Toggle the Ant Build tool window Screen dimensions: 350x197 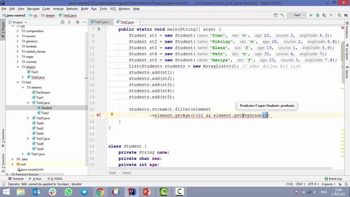[x=347, y=52]
